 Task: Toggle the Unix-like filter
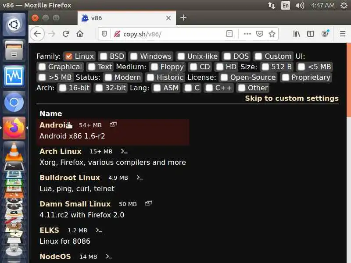[x=181, y=56]
